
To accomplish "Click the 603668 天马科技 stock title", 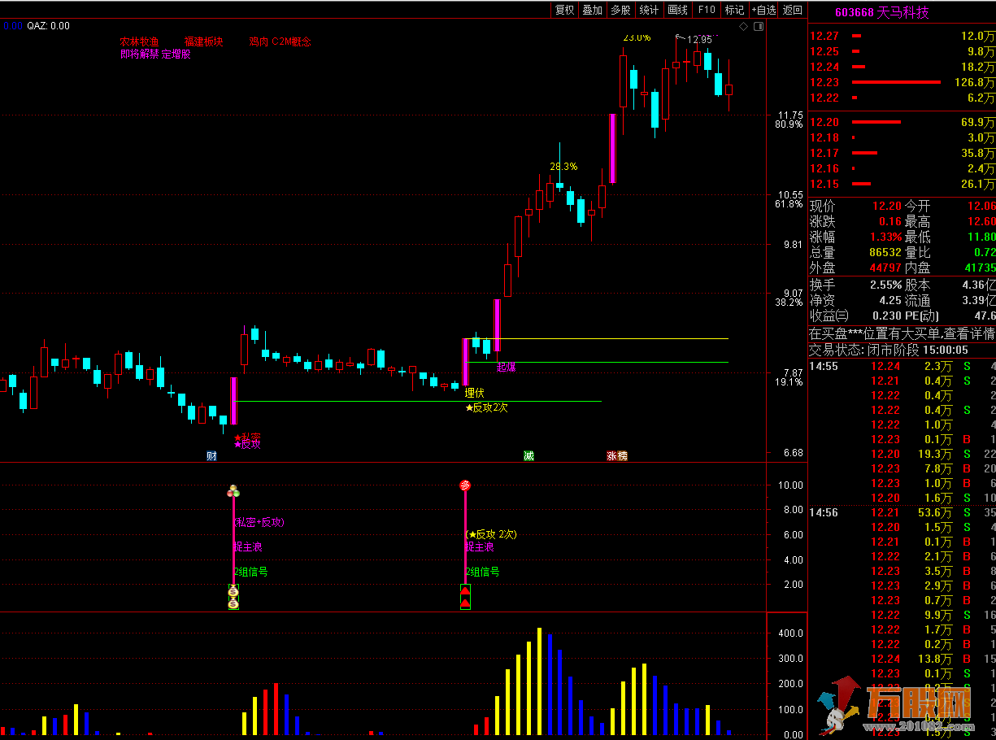I will (x=881, y=12).
